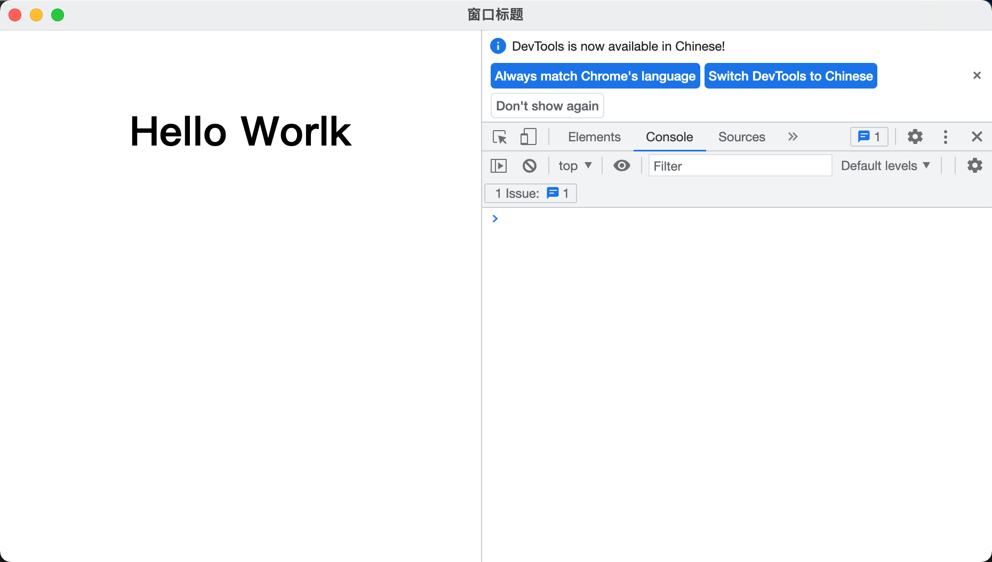The width and height of the screenshot is (992, 562).
Task: Click Don't show again button
Action: pos(547,106)
